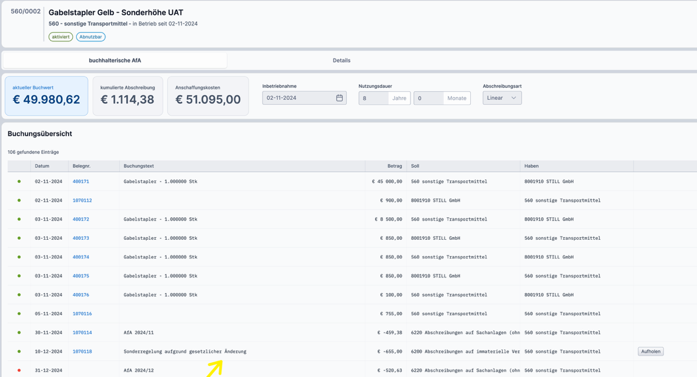Select the aktueller Buchwert card
The image size is (697, 377).
pos(47,96)
